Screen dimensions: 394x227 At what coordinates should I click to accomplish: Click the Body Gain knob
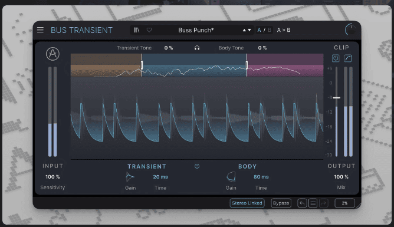click(231, 177)
